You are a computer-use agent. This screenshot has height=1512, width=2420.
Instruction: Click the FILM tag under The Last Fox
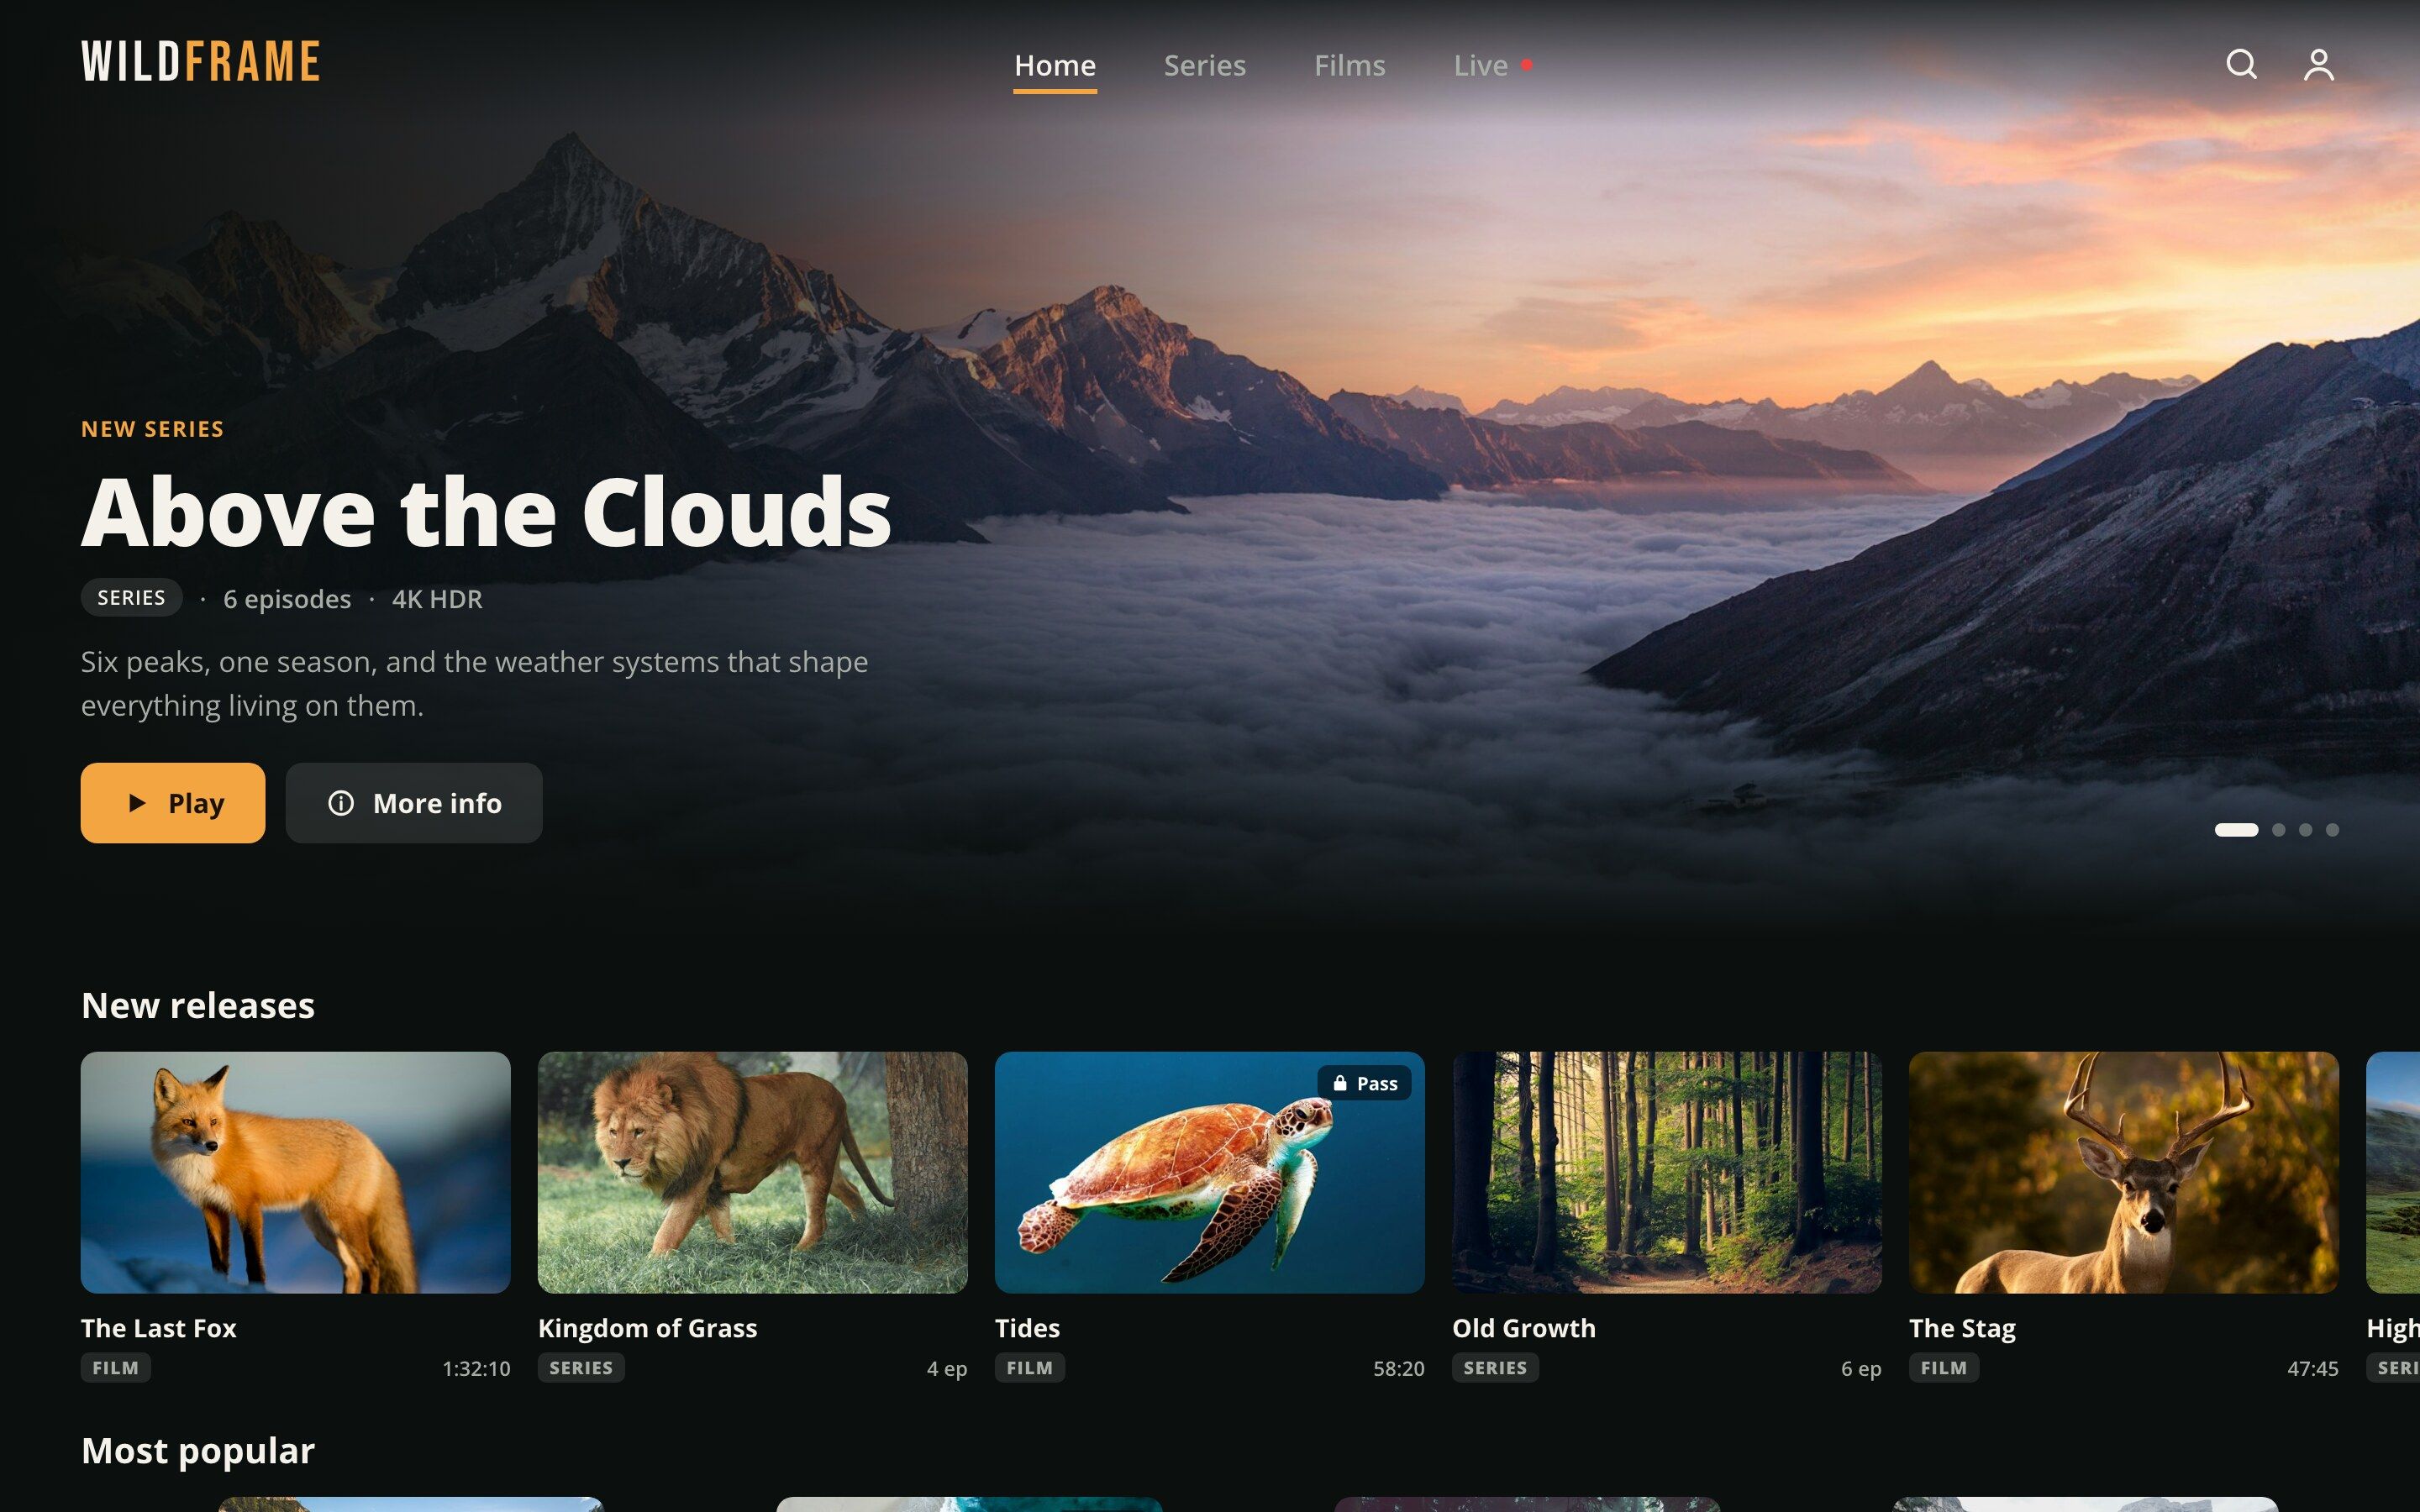pos(115,1368)
